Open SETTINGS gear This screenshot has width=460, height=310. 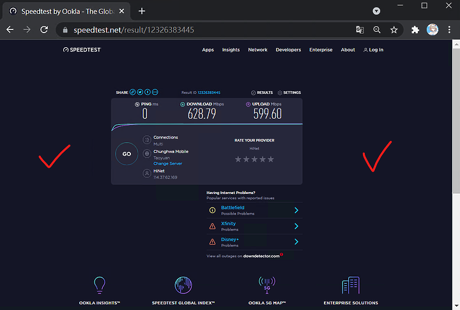[x=289, y=92]
